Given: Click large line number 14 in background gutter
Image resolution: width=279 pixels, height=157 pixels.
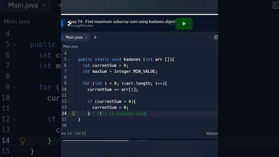Looking at the screenshot, I should click(6, 140).
